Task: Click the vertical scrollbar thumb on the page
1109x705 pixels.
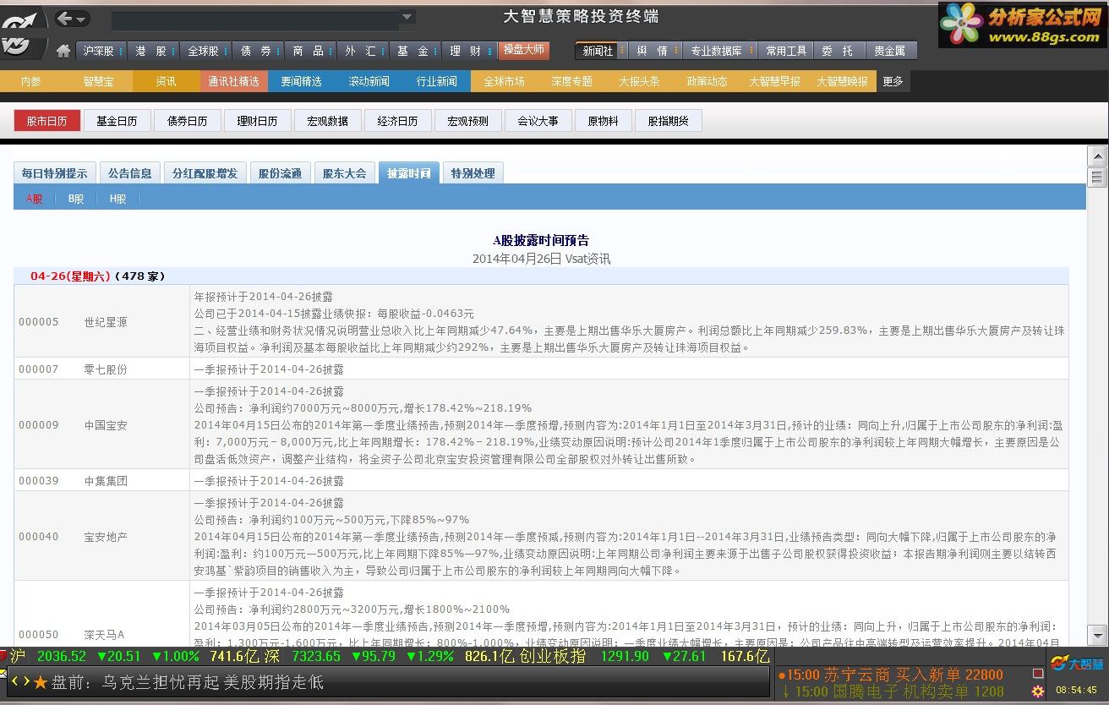Action: [x=1097, y=177]
